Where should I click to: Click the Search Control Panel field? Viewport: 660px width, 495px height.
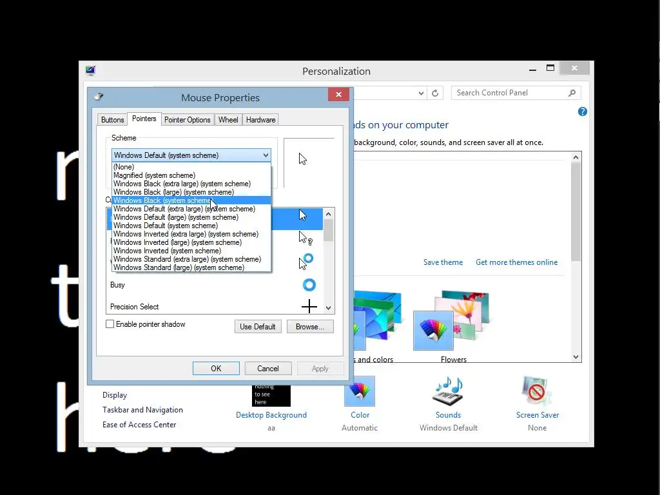(516, 93)
